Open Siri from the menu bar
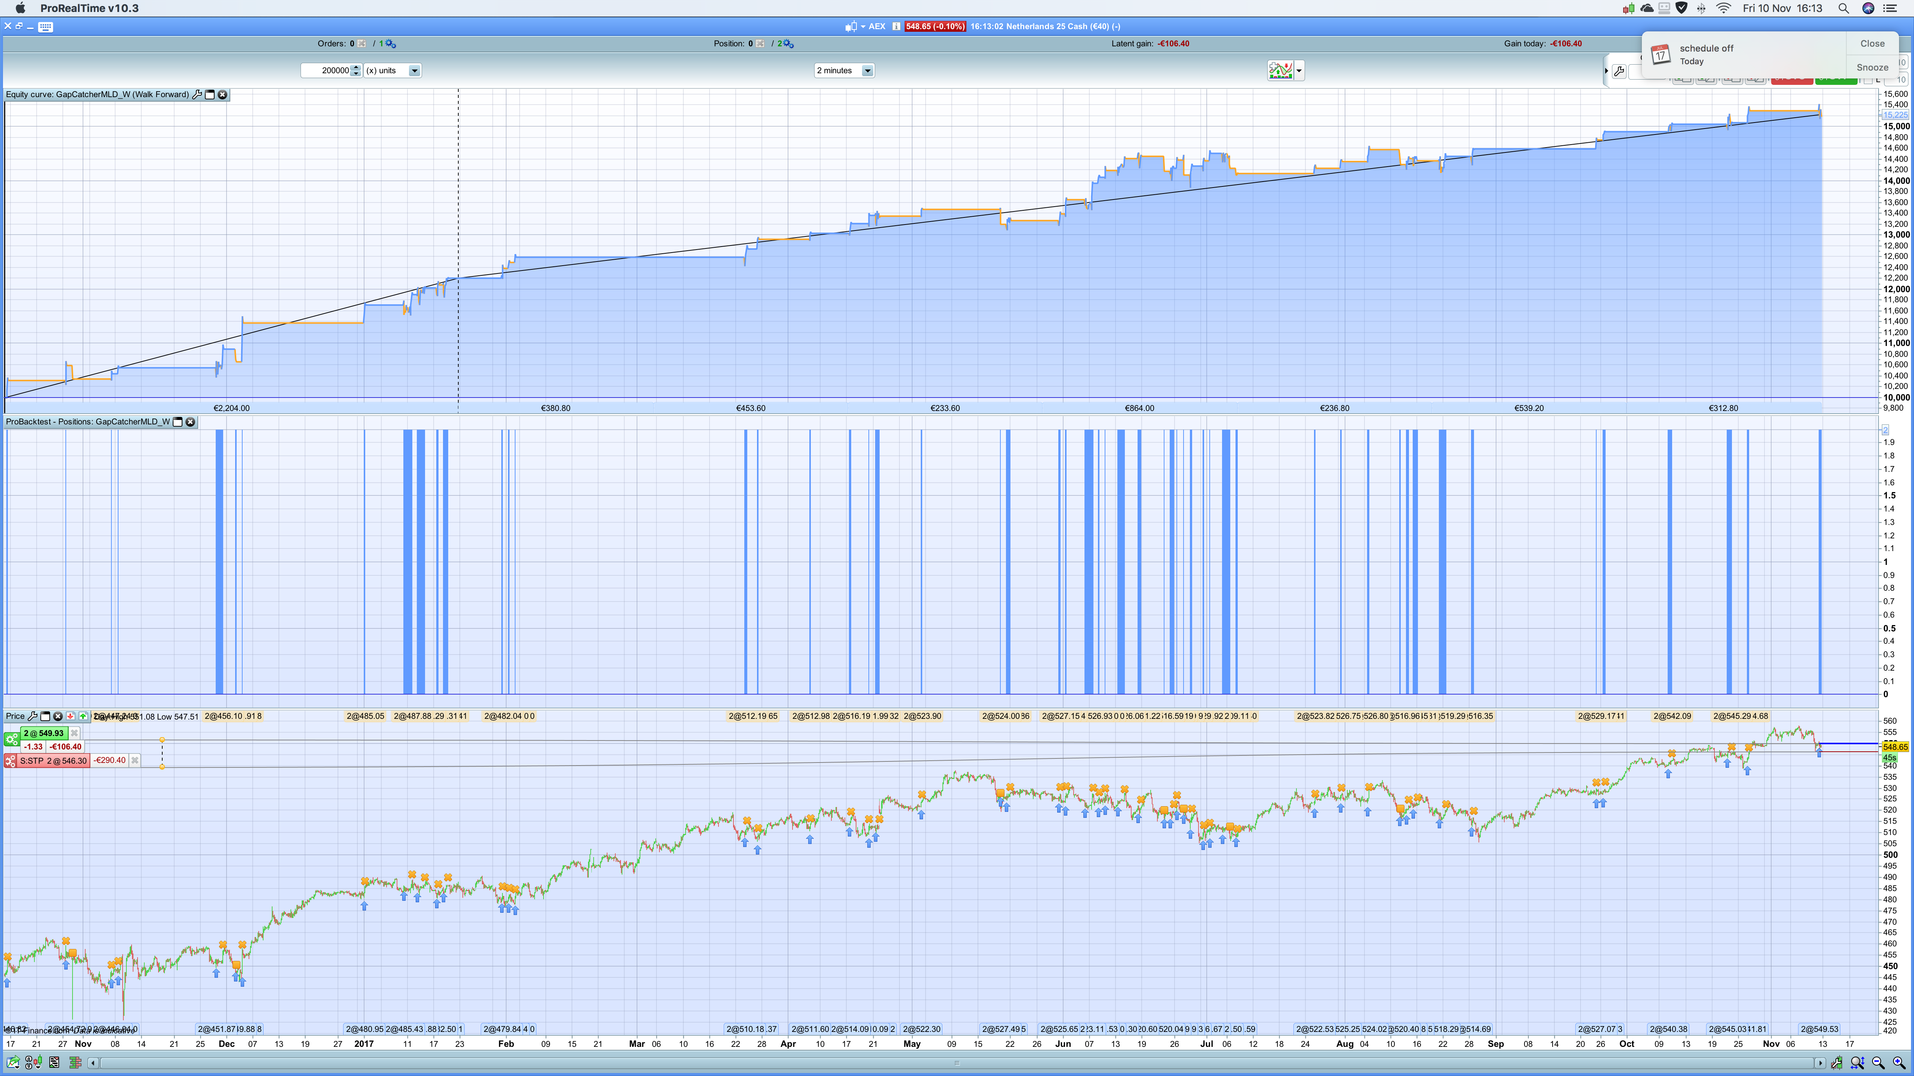This screenshot has width=1914, height=1076. pyautogui.click(x=1868, y=8)
